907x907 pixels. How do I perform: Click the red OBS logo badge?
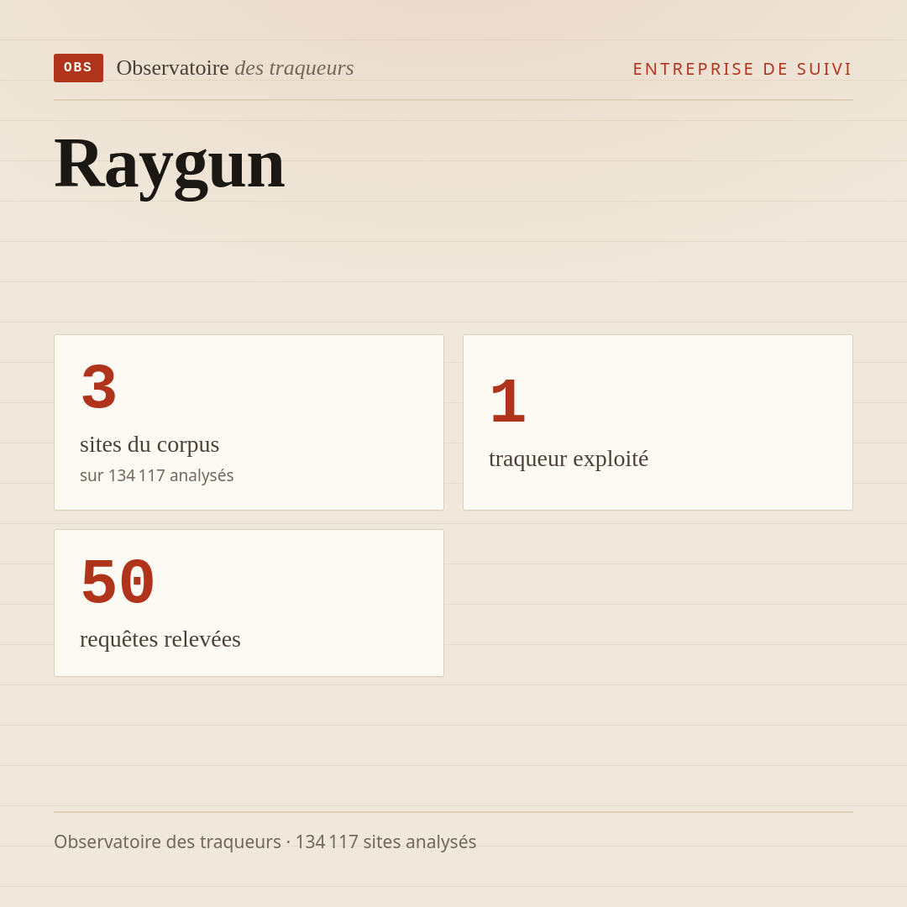79,68
